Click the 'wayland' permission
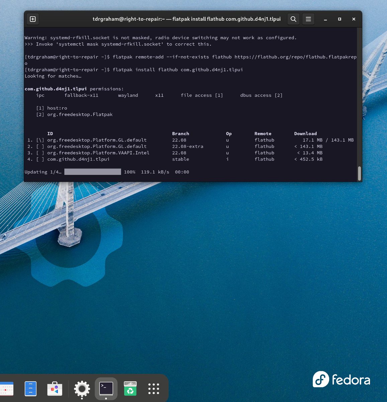This screenshot has width=387, height=402. (x=128, y=95)
